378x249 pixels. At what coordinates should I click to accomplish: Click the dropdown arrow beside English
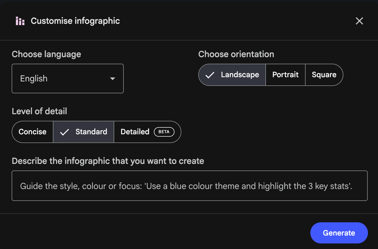(113, 79)
